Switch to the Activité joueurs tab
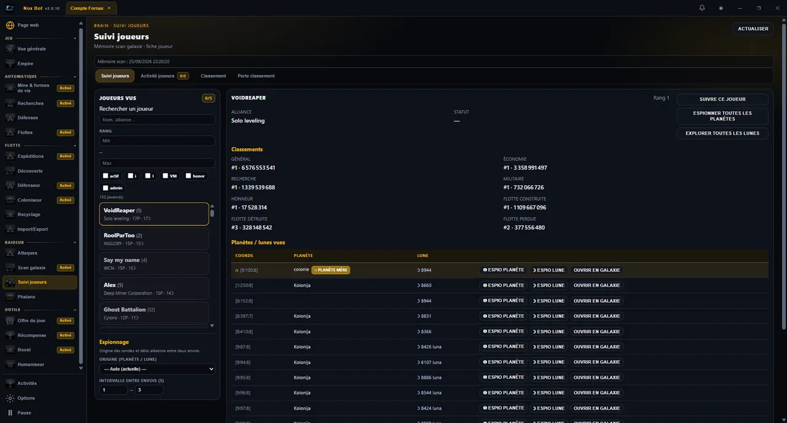The width and height of the screenshot is (787, 423). click(x=164, y=76)
